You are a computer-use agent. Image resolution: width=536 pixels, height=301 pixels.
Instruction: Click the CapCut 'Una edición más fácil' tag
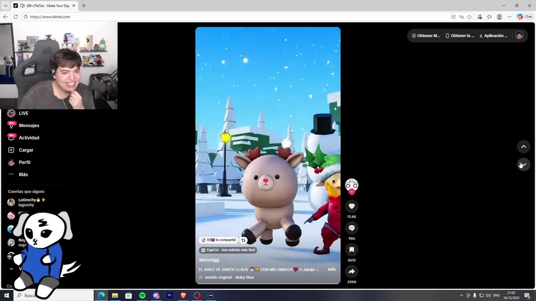pyautogui.click(x=228, y=250)
